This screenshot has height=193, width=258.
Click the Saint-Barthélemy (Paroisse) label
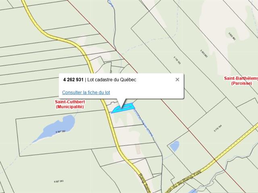[x=241, y=81]
